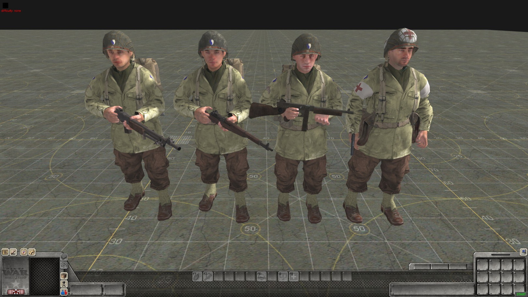Click the wooden crate inventory icon

click(64, 276)
